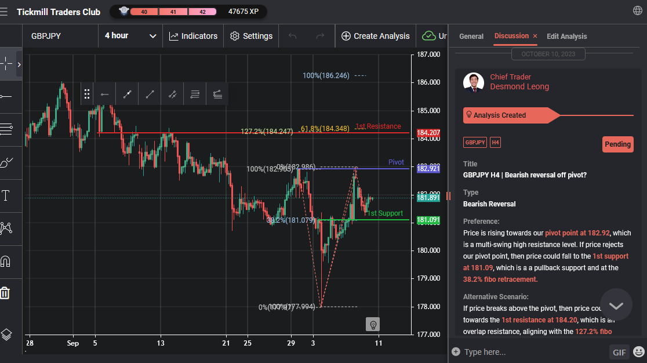Viewport: 647px width, 363px height.
Task: Open the Fibonacci retracement tool group
Action: [6, 129]
